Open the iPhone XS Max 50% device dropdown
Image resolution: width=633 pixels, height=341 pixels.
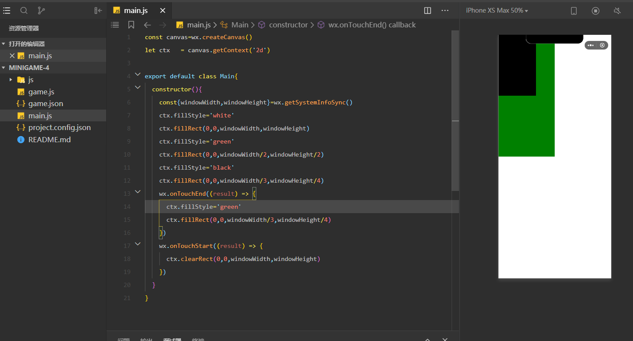point(497,10)
